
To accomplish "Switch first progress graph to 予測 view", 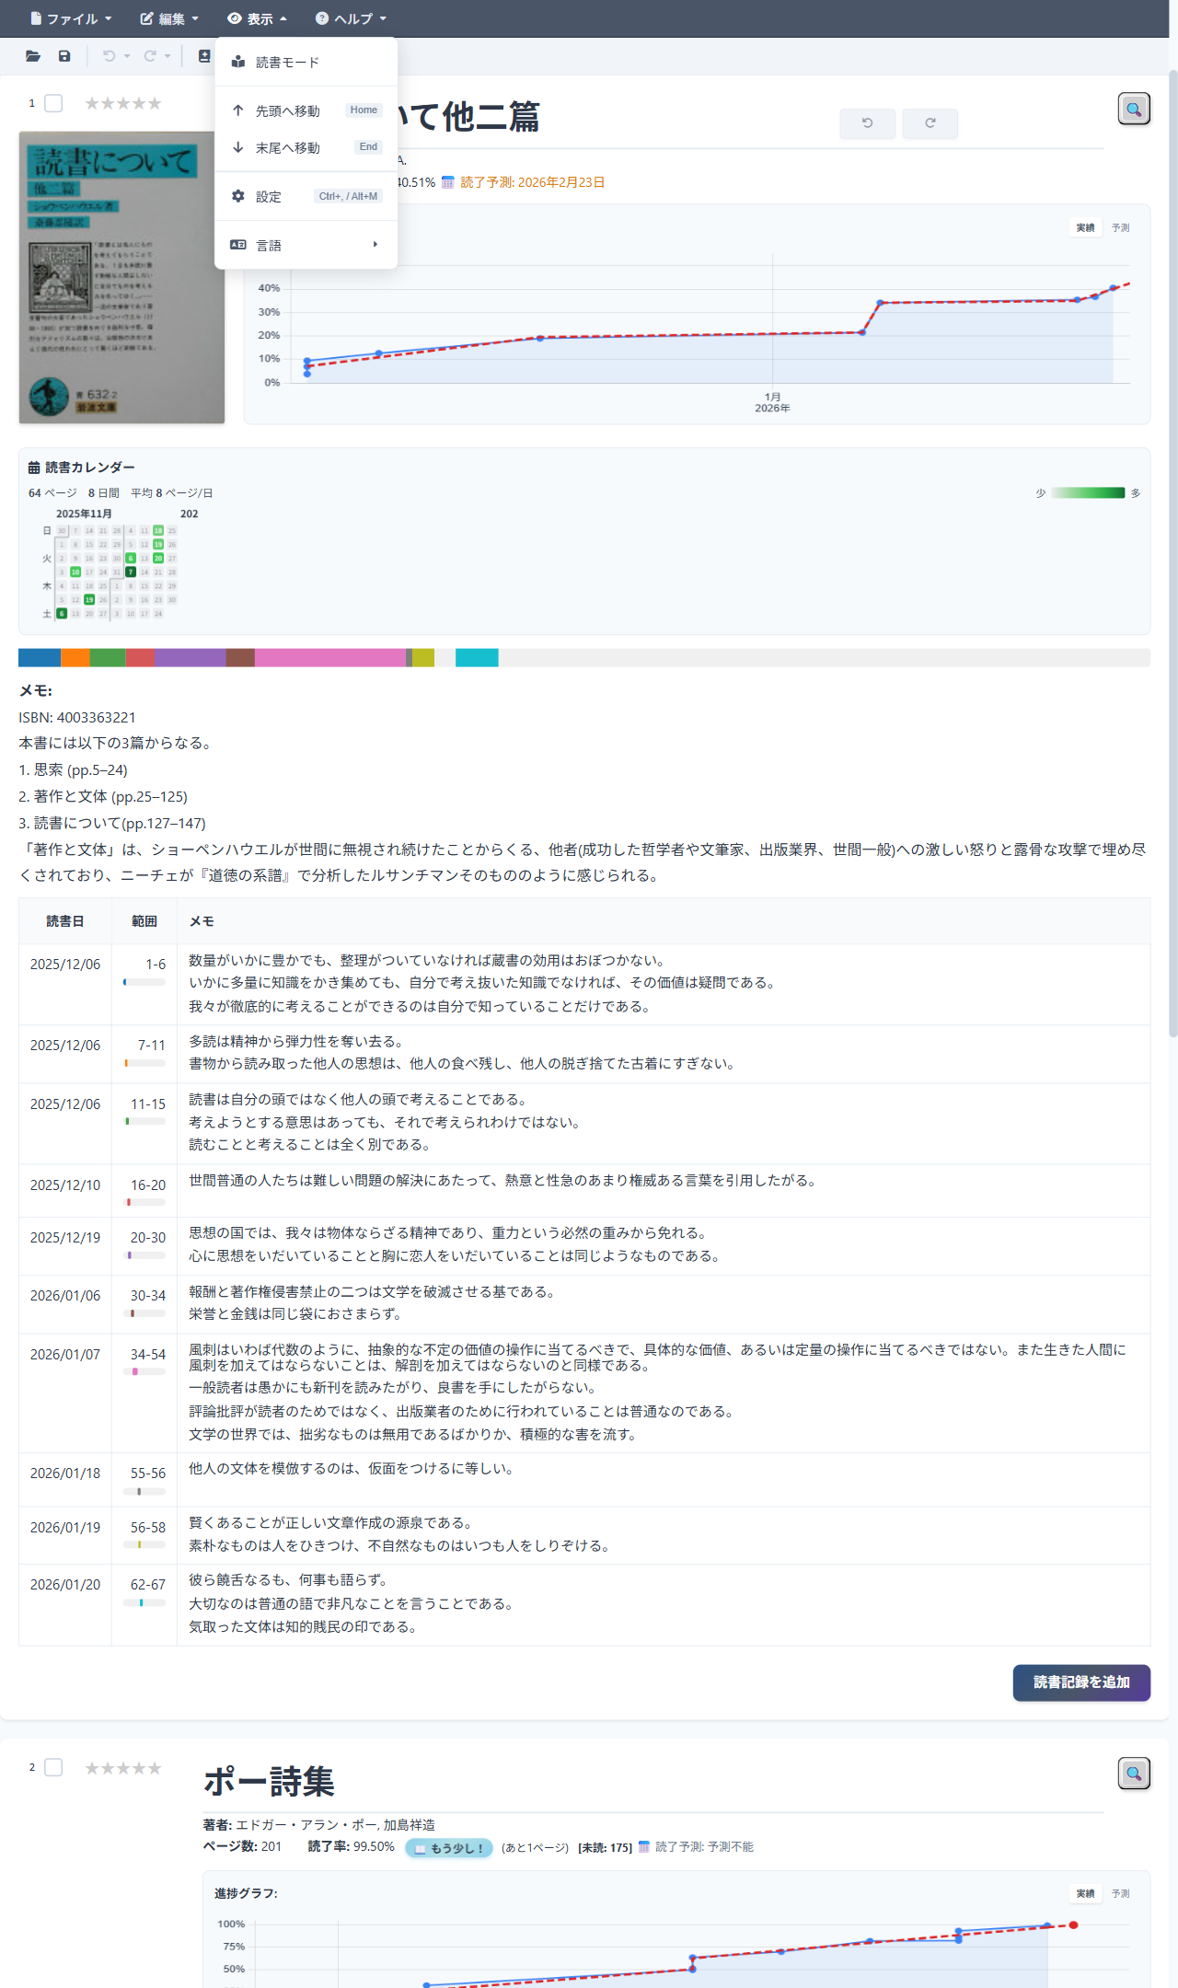I will [x=1120, y=227].
